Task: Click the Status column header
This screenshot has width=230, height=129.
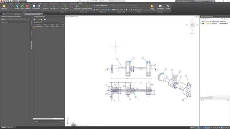Action: click(x=46, y=25)
